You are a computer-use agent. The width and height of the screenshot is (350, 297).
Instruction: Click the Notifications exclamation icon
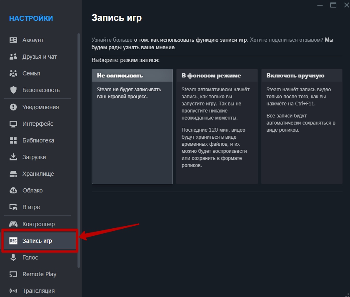coord(13,107)
